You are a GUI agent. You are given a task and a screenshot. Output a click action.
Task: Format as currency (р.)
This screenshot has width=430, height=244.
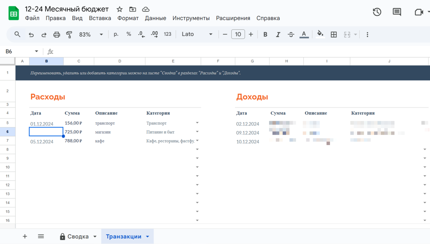coord(116,34)
